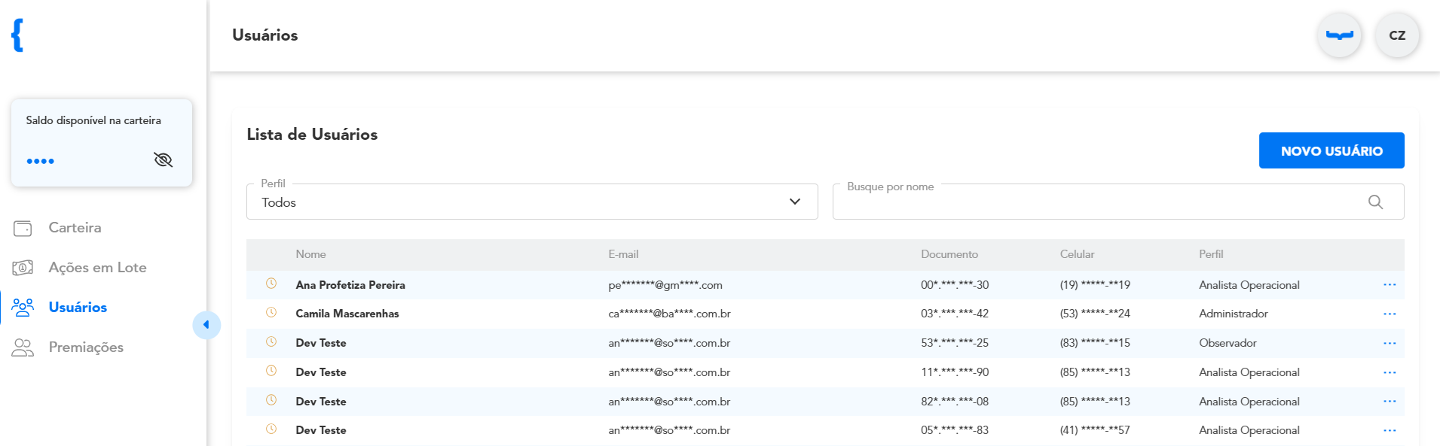Click the hidden balance dots in wallet card
The image size is (1440, 446).
(x=40, y=161)
